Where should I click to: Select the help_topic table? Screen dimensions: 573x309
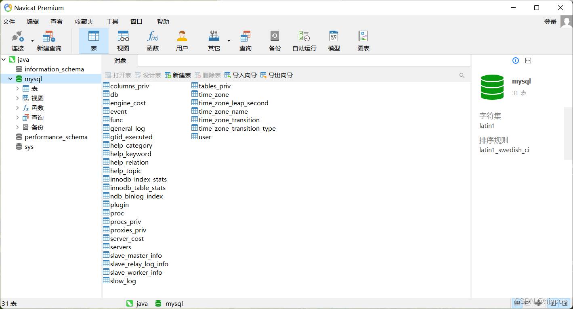point(122,171)
